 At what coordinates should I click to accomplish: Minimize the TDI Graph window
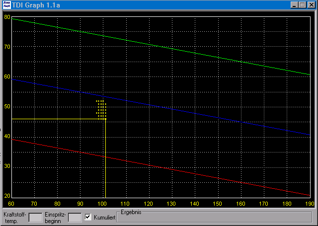pos(294,4)
